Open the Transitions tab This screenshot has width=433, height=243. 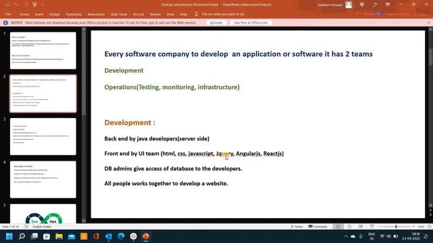click(x=74, y=14)
